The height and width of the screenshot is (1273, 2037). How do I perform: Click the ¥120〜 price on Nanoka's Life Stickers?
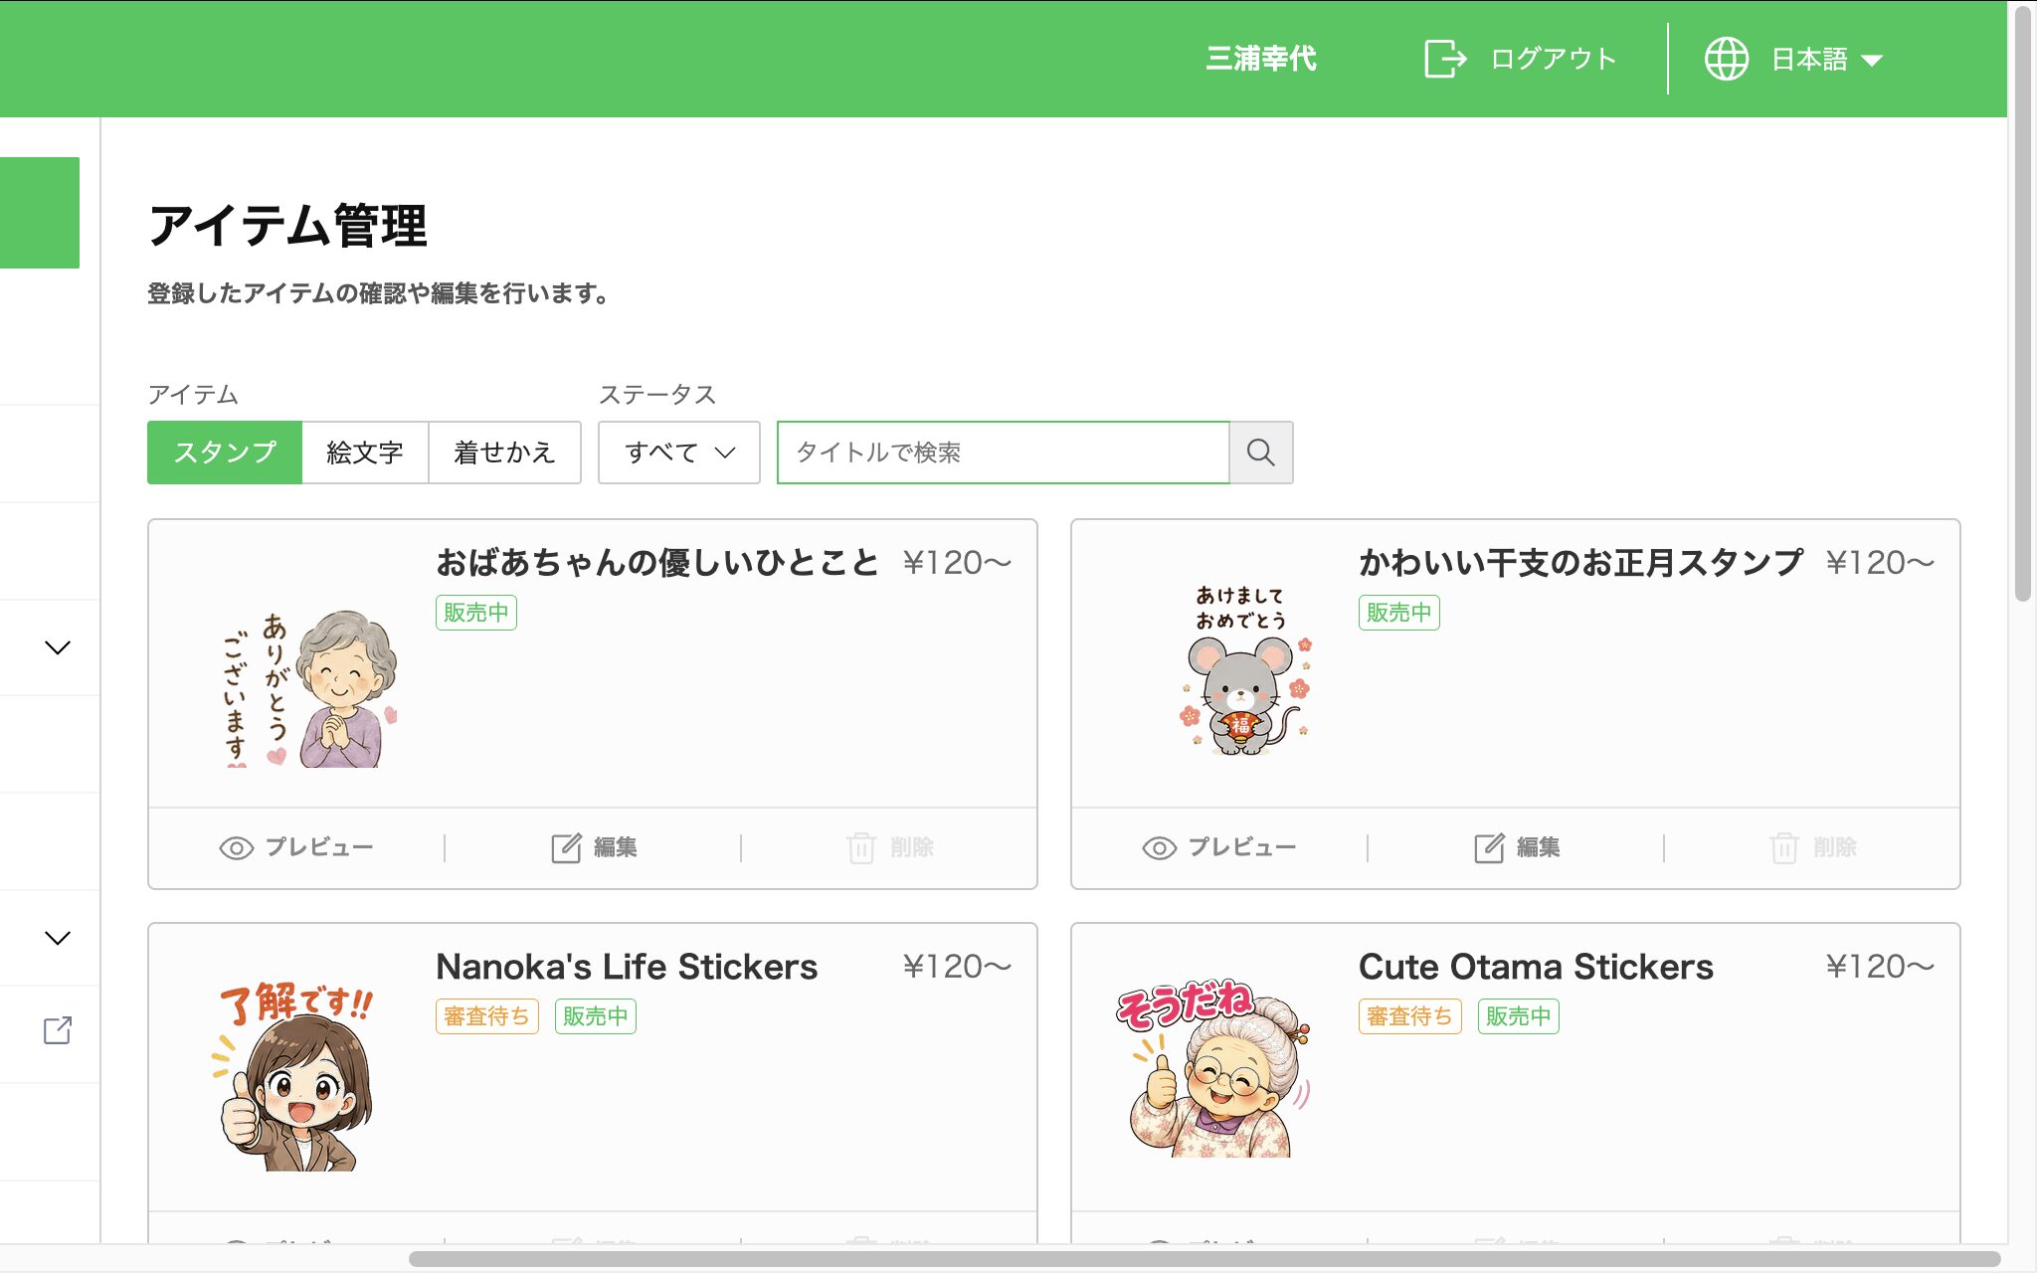click(x=957, y=967)
